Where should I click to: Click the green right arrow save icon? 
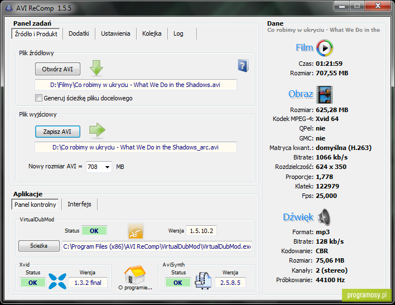(x=97, y=130)
